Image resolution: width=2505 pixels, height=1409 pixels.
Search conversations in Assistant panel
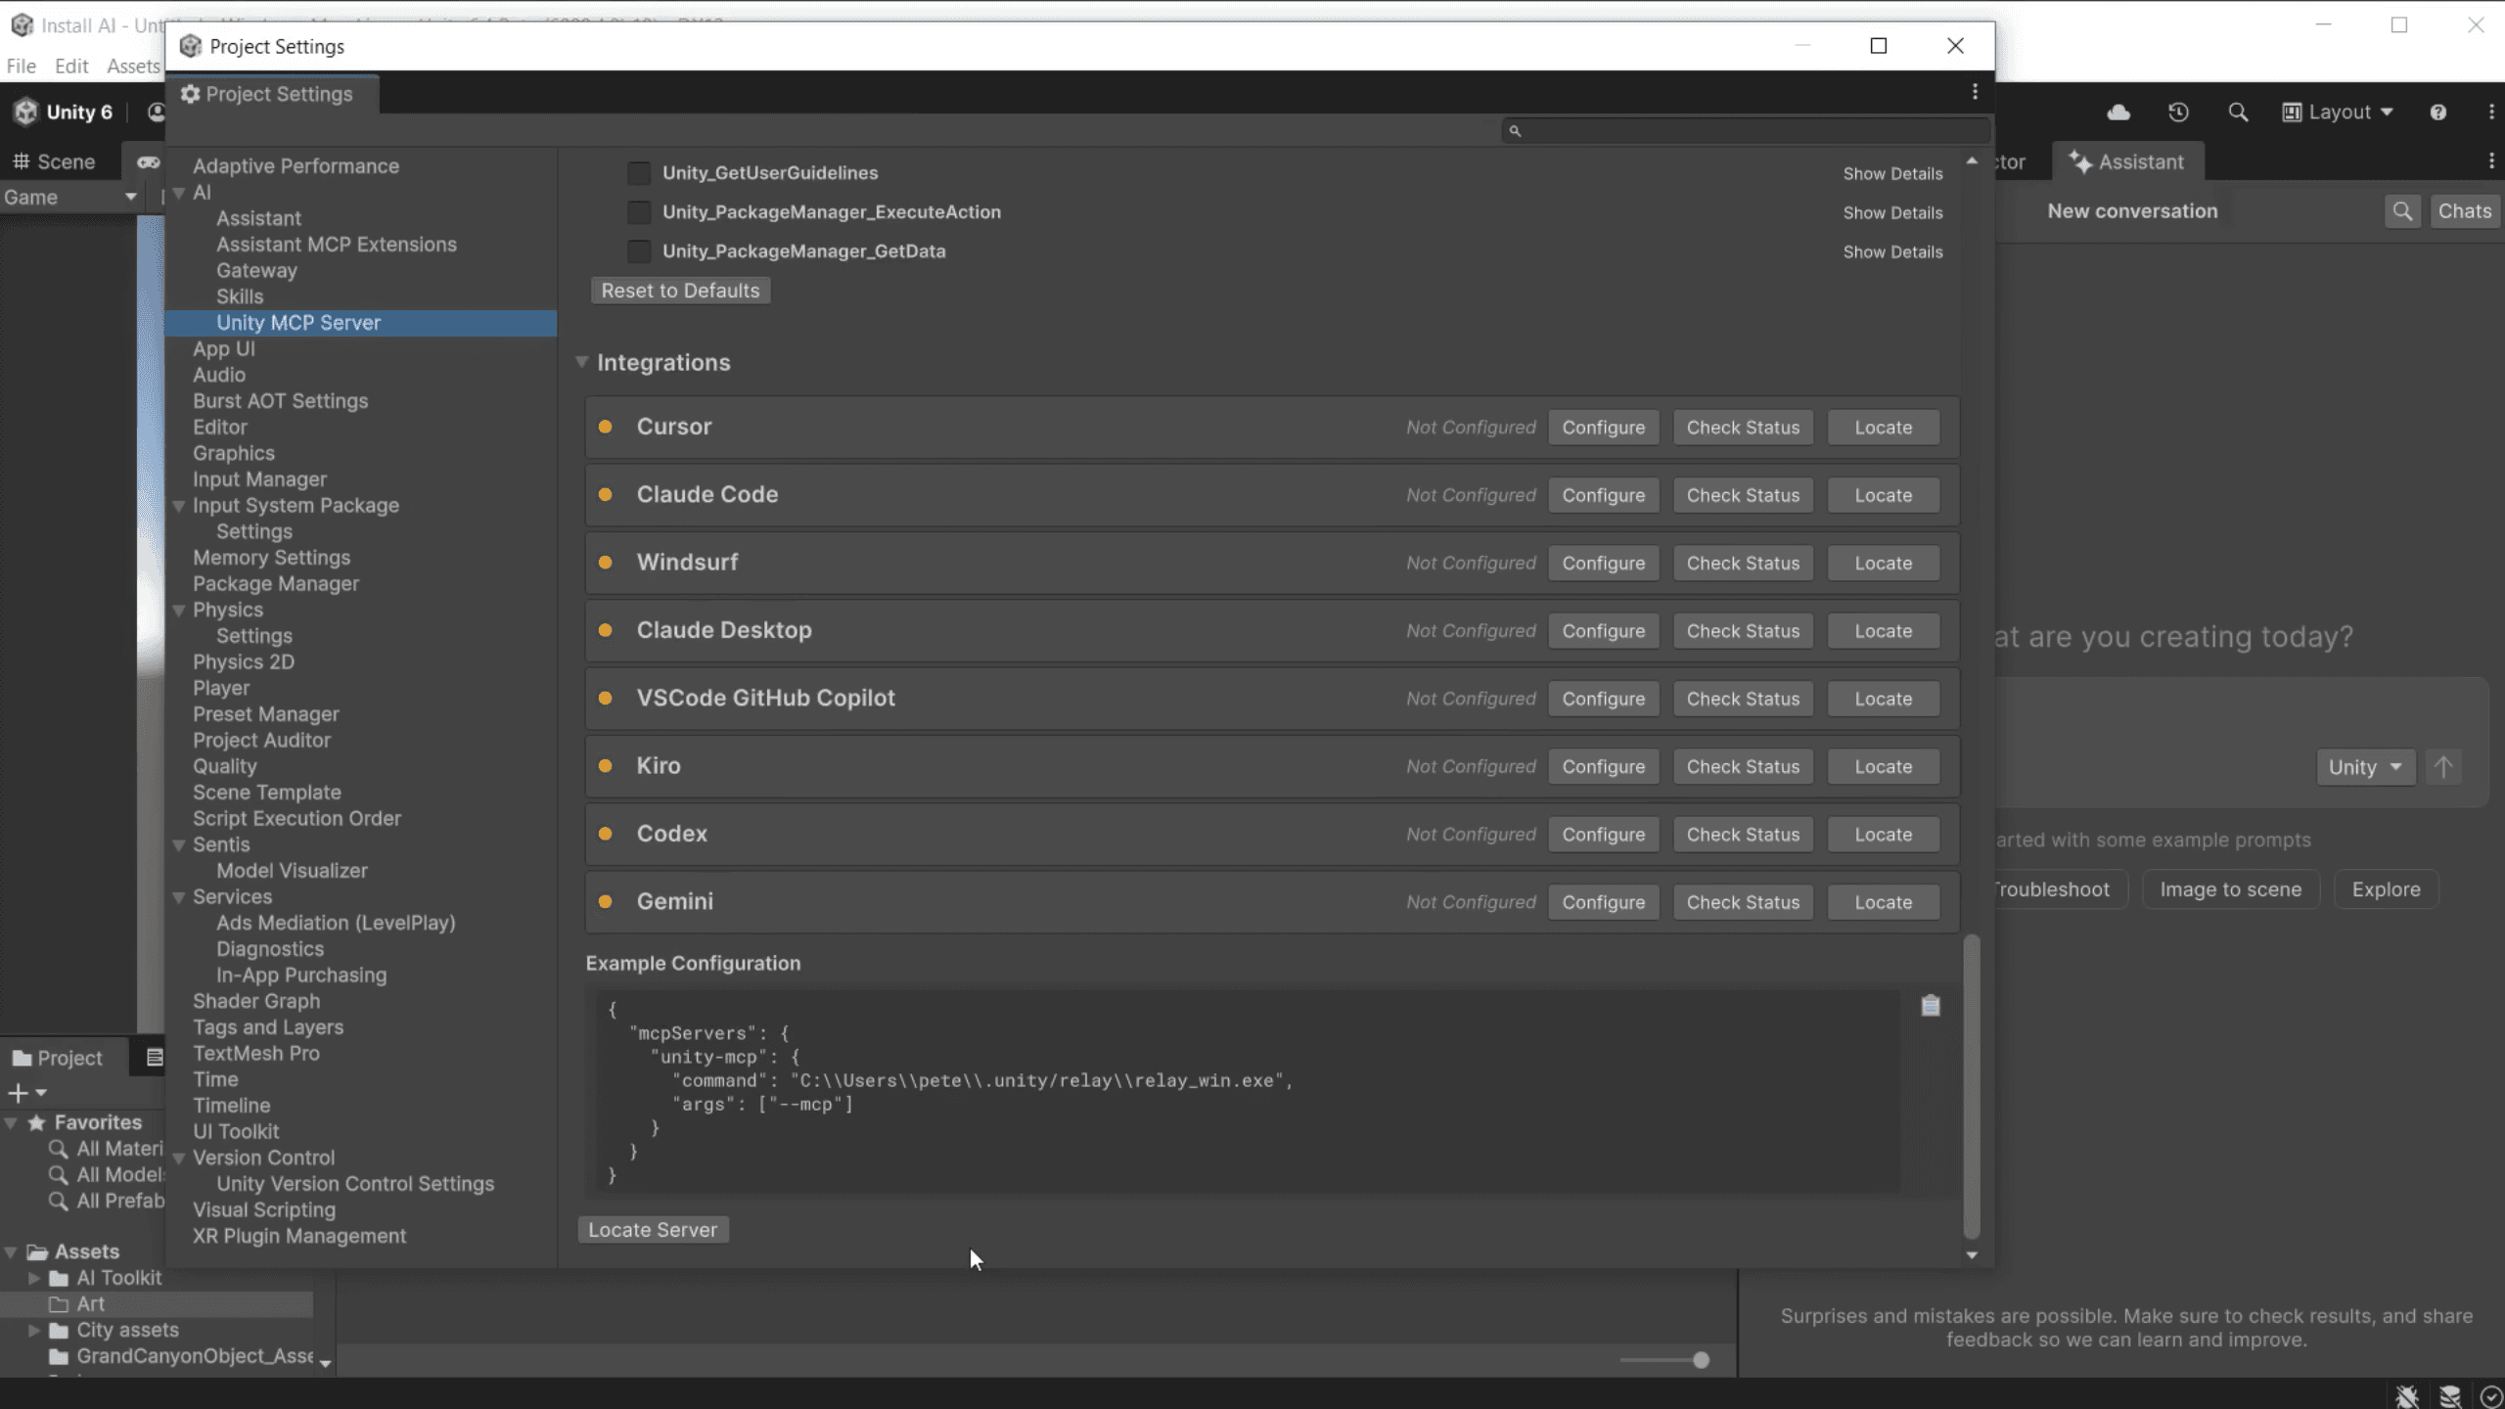(x=2402, y=211)
